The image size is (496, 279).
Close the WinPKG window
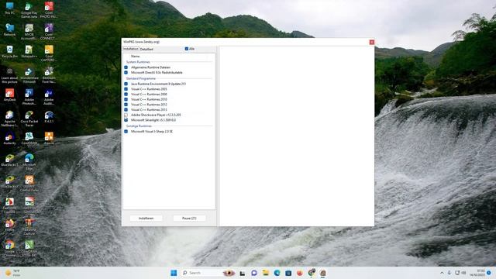(x=372, y=42)
